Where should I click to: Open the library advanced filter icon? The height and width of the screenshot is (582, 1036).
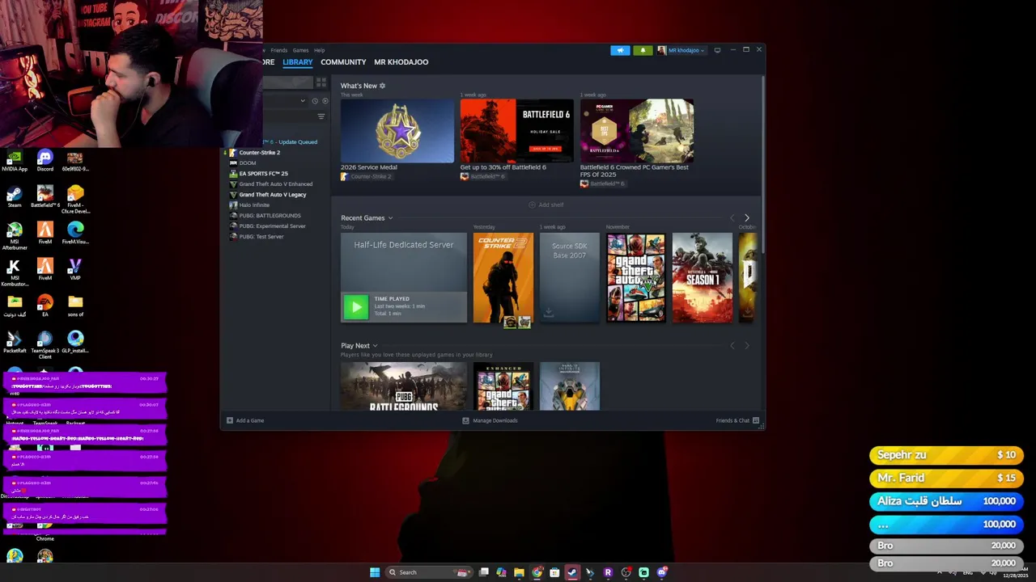point(321,116)
